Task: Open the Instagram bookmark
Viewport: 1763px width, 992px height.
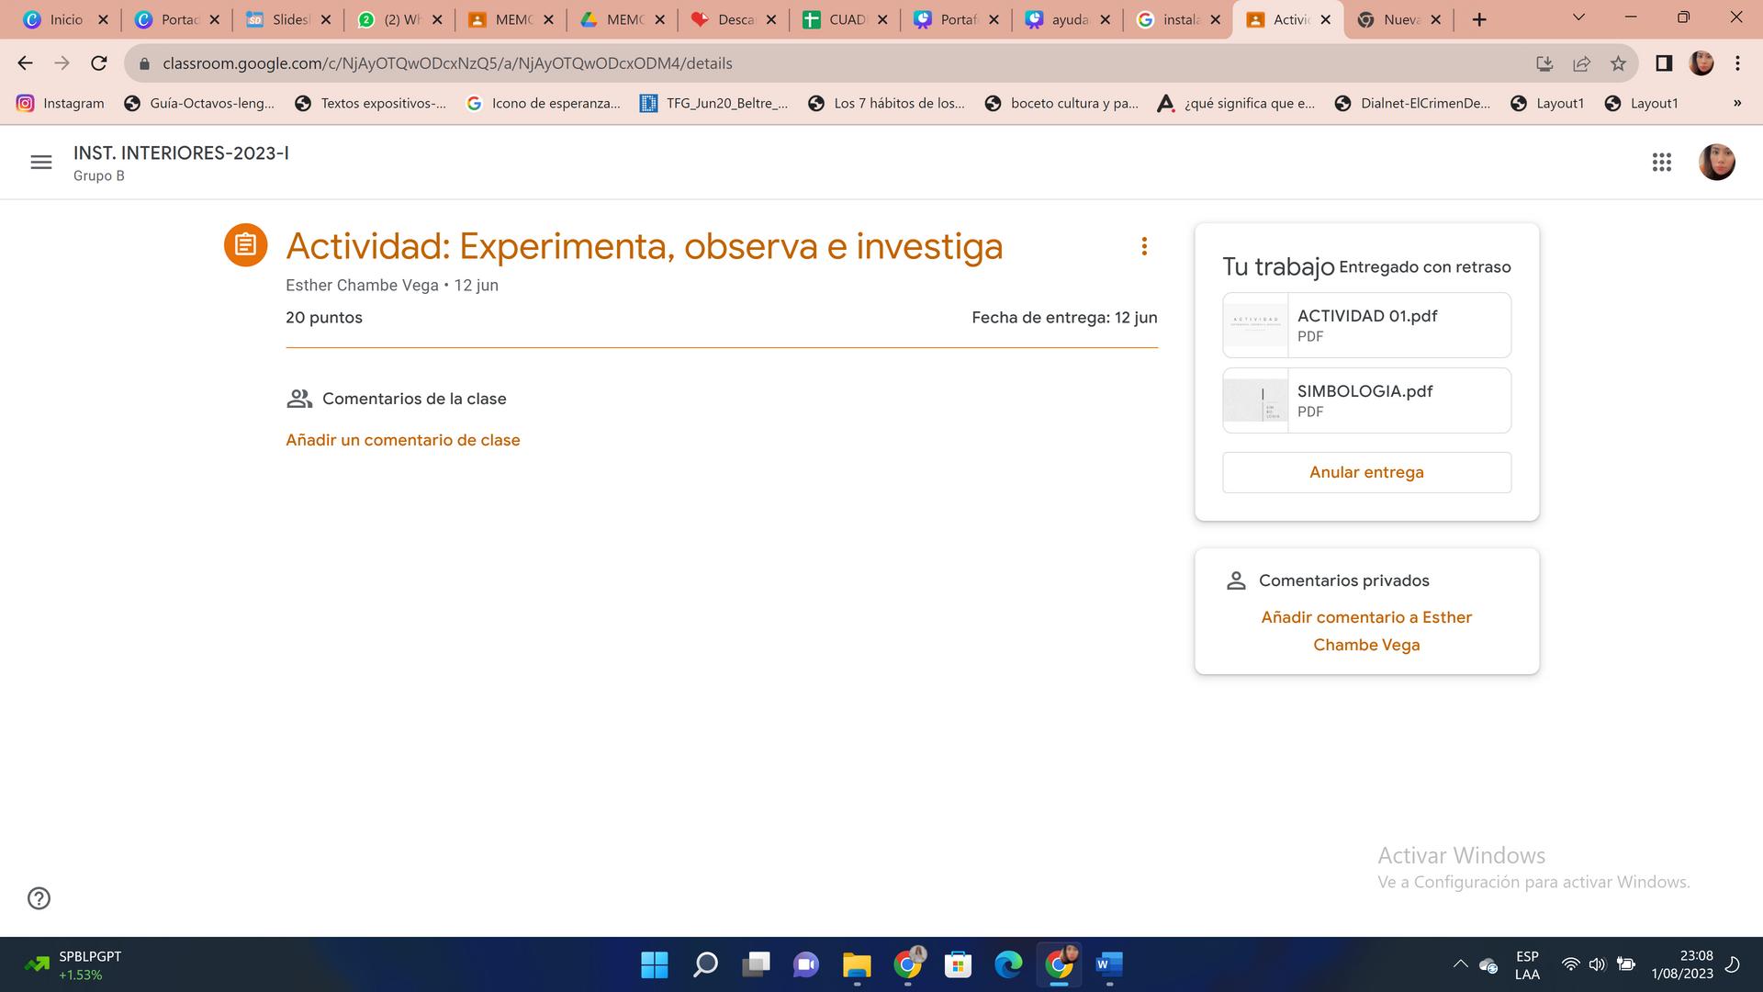Action: point(61,103)
